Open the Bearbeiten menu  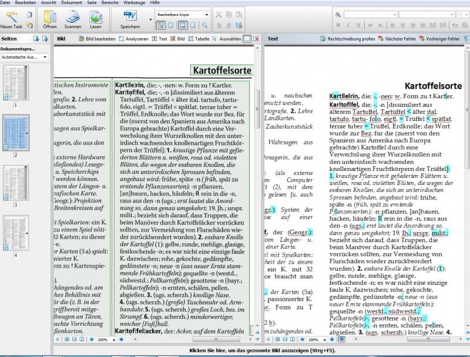[25, 2]
